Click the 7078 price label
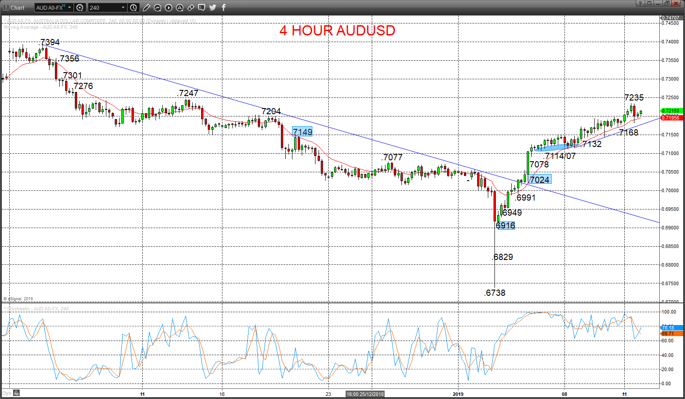Image resolution: width=685 pixels, height=399 pixels. coord(539,164)
